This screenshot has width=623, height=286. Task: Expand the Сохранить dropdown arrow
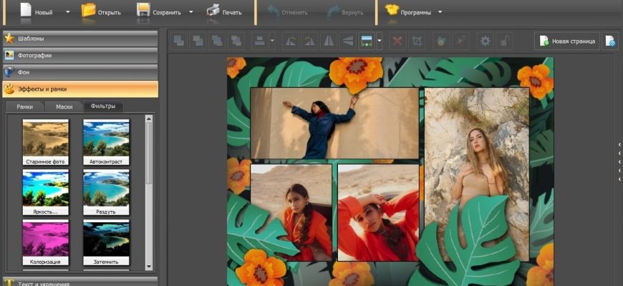pos(191,12)
